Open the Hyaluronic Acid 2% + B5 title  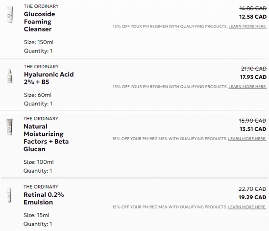tap(49, 78)
